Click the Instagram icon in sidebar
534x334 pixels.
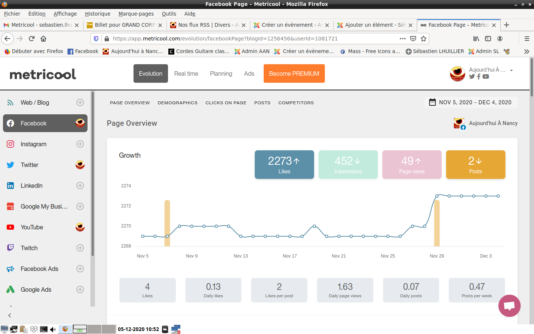(x=10, y=144)
